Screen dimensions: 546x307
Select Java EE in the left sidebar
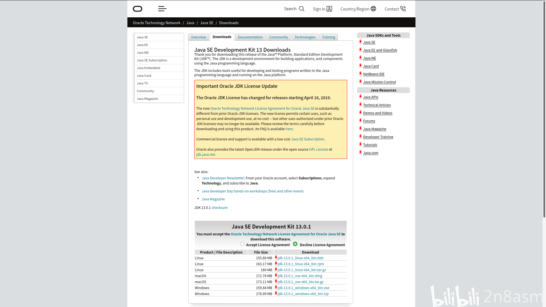coord(142,45)
